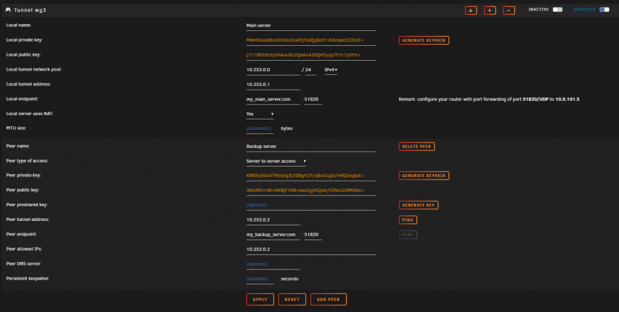
Task: Delete the Backup server peer
Action: 417,147
